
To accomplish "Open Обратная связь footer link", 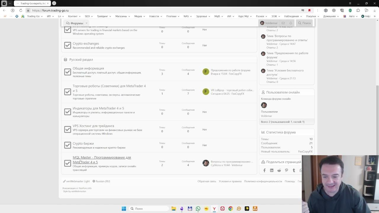I will coord(207,181).
